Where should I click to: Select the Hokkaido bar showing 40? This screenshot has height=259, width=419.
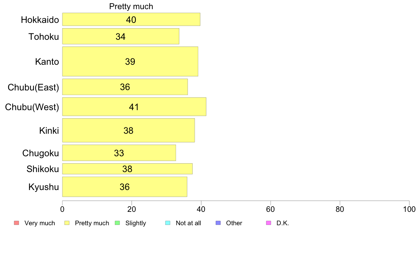131,19
